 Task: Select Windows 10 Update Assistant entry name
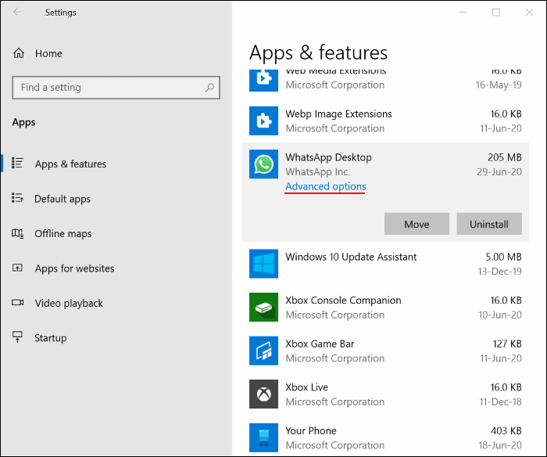[x=351, y=257]
